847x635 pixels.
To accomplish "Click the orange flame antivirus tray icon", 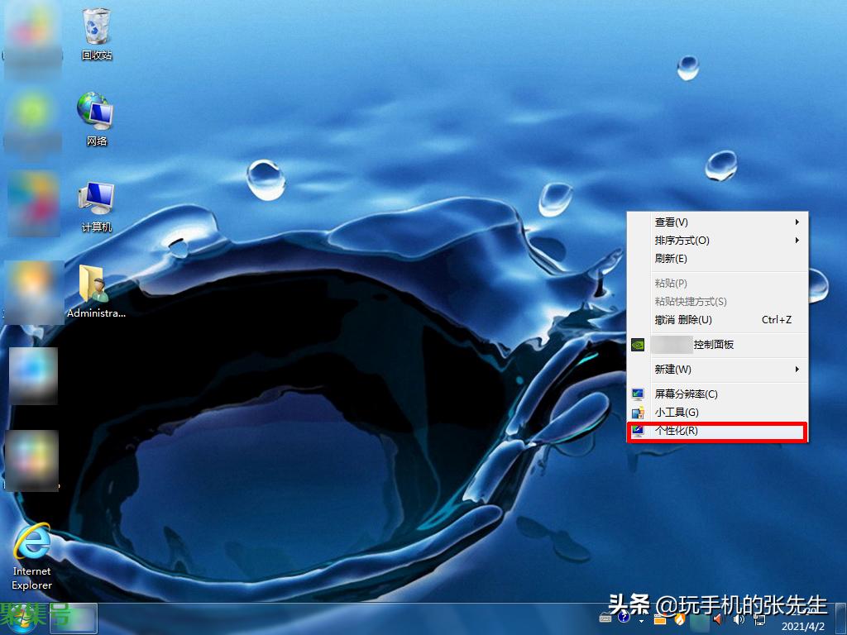I will coord(678,619).
